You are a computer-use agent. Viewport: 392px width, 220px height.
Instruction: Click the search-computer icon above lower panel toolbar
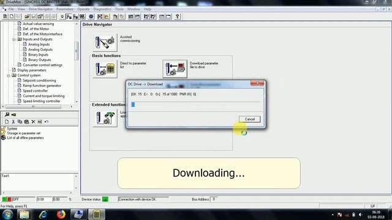pos(7,114)
